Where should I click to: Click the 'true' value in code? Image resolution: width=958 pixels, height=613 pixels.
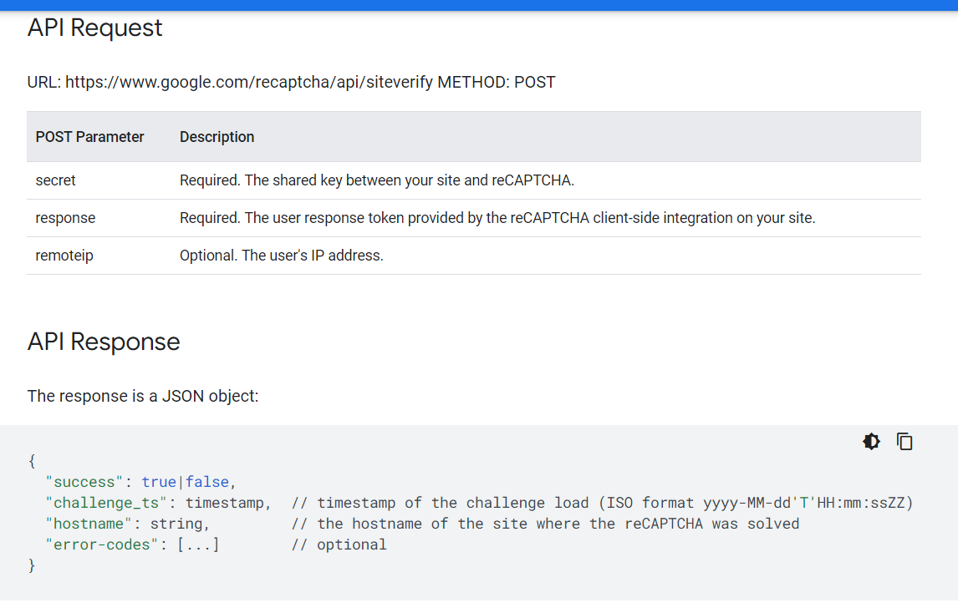click(x=159, y=482)
